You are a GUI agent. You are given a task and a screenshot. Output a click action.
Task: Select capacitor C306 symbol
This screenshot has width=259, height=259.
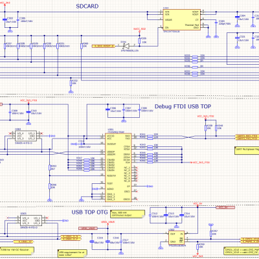tap(107, 109)
